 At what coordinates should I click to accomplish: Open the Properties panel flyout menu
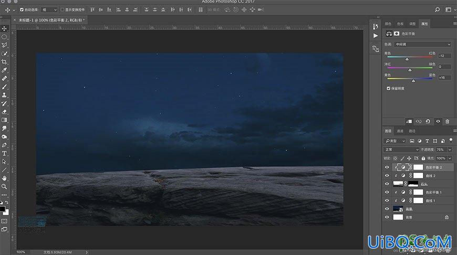(455, 24)
